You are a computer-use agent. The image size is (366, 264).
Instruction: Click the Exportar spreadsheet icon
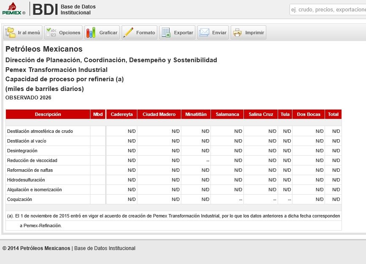pos(166,33)
